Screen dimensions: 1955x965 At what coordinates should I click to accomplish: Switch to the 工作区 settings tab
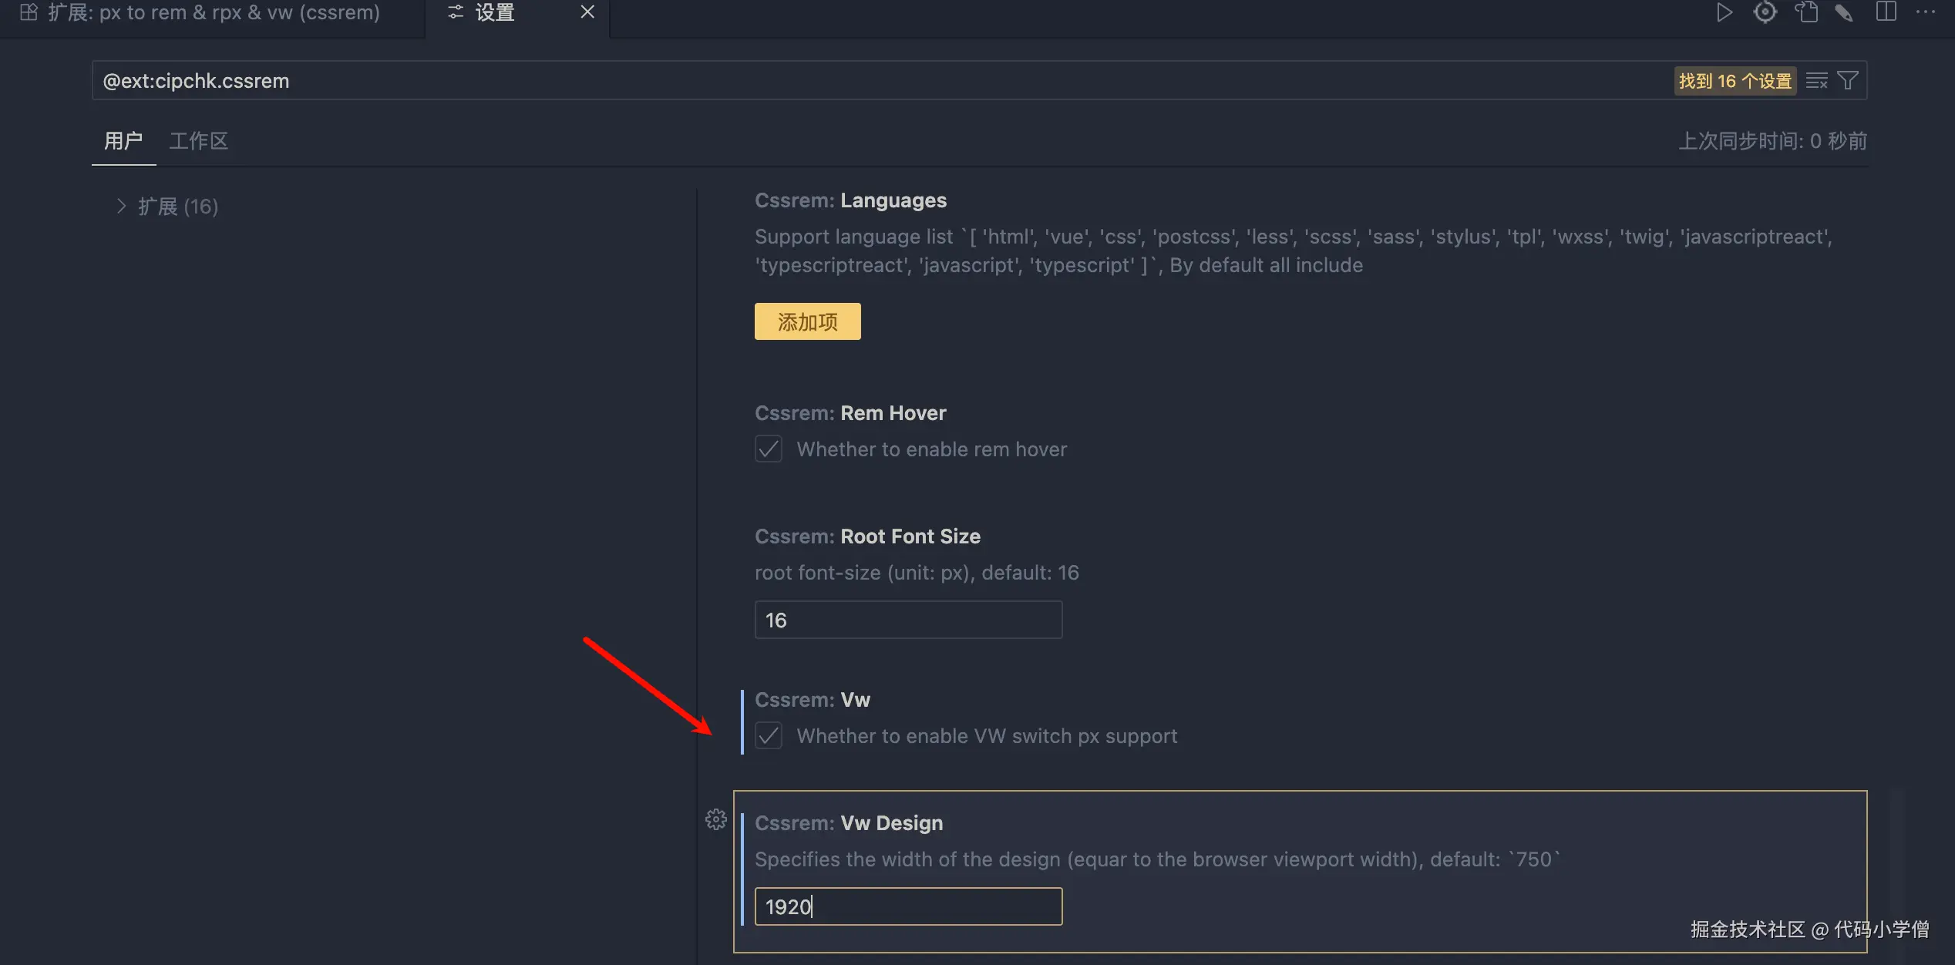click(199, 141)
